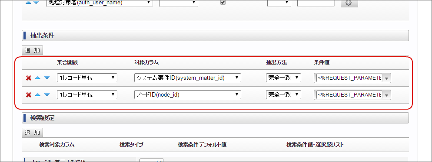
Task: Open 条件値 combo arrow in node_id row
Action: click(386, 95)
